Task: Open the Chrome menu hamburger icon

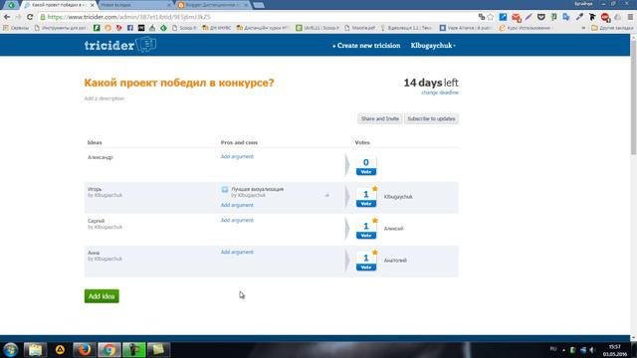Action: click(x=630, y=17)
